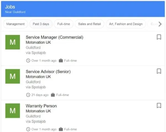Click briefcase icon on Service Advisor listing

pyautogui.click(x=53, y=95)
